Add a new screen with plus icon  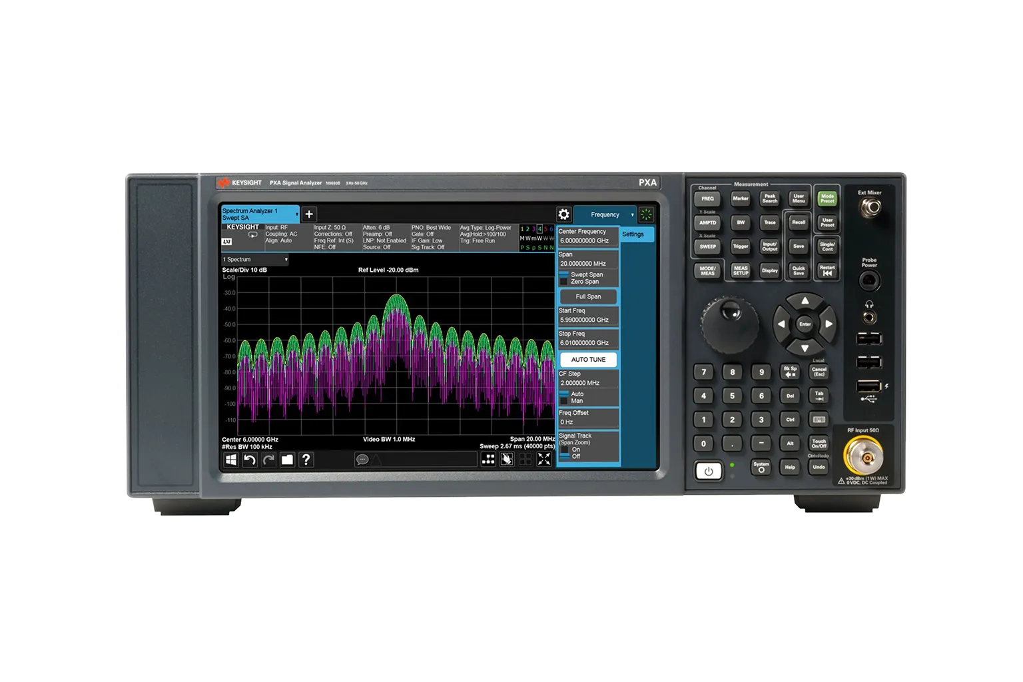(309, 214)
